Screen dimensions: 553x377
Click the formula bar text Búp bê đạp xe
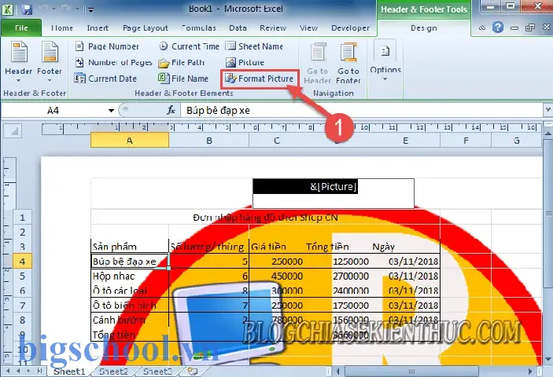pyautogui.click(x=218, y=111)
